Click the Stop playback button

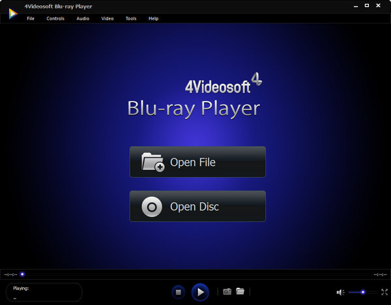(179, 292)
